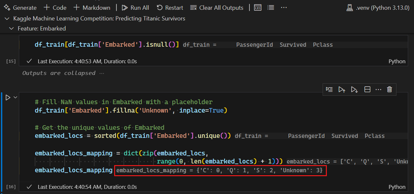Run this cell and all below
This screenshot has width=414, height=194.
pos(354,89)
